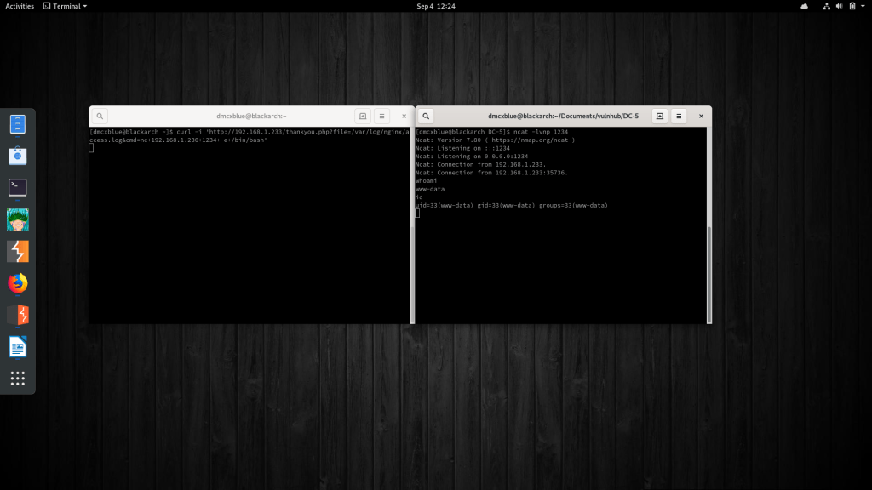Close the left terminal window
The image size is (872, 490).
point(404,116)
